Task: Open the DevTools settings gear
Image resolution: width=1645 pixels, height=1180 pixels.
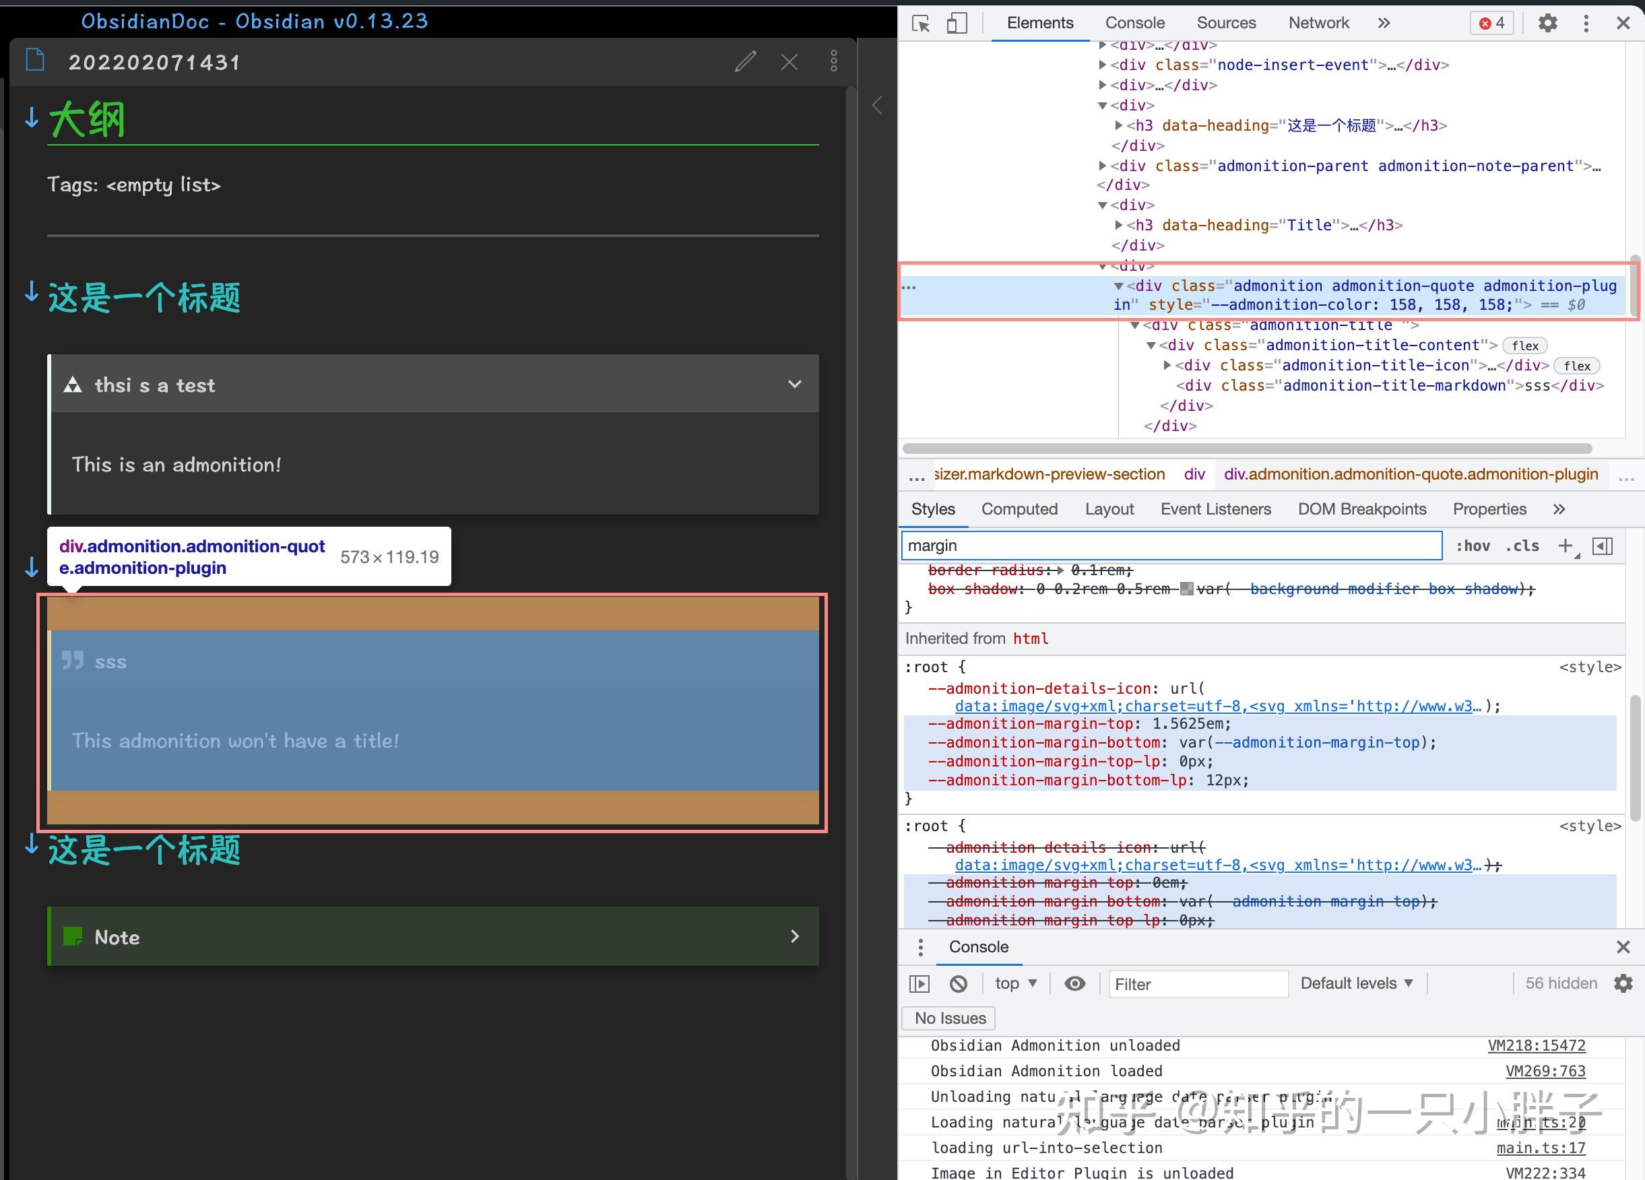Action: (x=1547, y=23)
